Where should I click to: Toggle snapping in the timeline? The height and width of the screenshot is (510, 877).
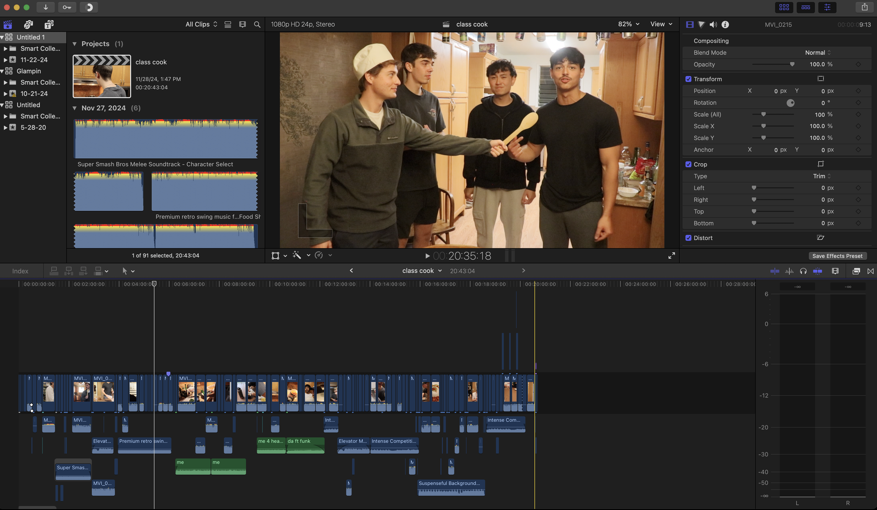[x=817, y=271]
